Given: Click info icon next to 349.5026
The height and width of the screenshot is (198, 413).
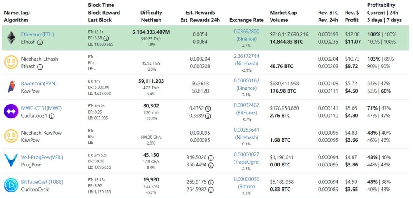Looking at the screenshot, I should point(211,158).
